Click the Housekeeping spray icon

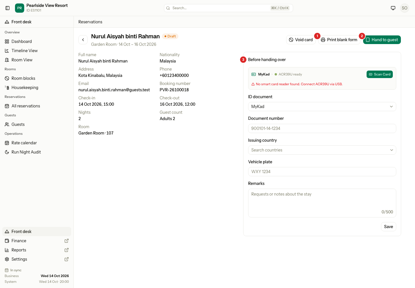(x=7, y=88)
